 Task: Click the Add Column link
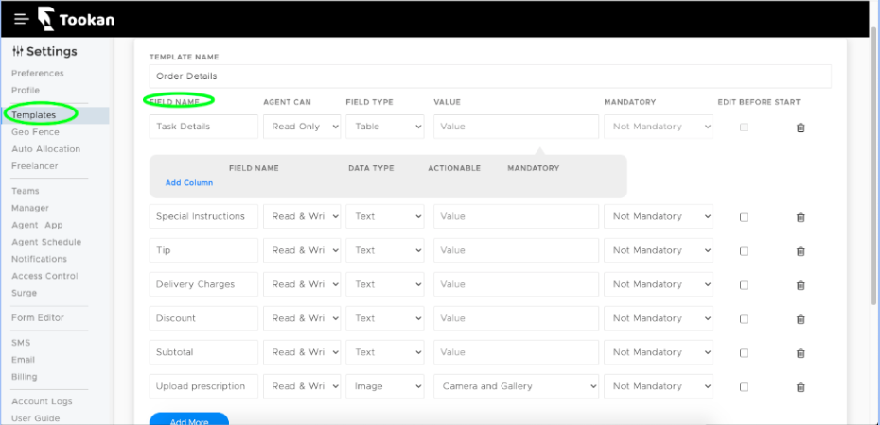(189, 182)
